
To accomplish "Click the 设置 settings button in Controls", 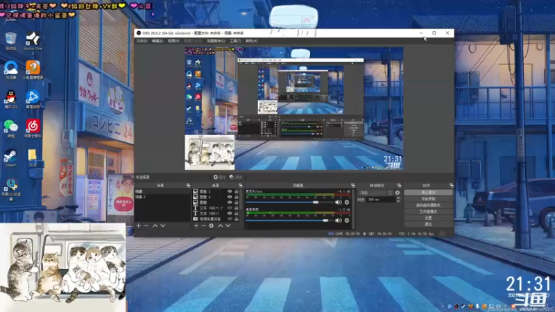I will point(428,218).
